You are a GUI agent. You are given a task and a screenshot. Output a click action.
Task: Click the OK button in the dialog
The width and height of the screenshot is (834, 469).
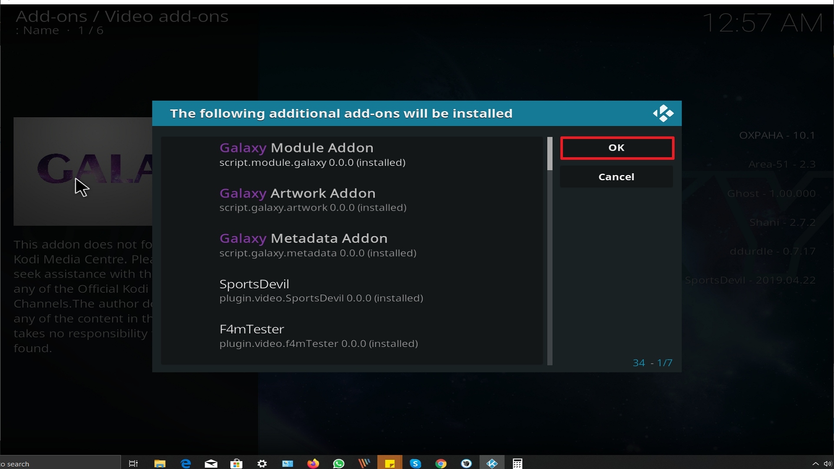click(x=617, y=148)
